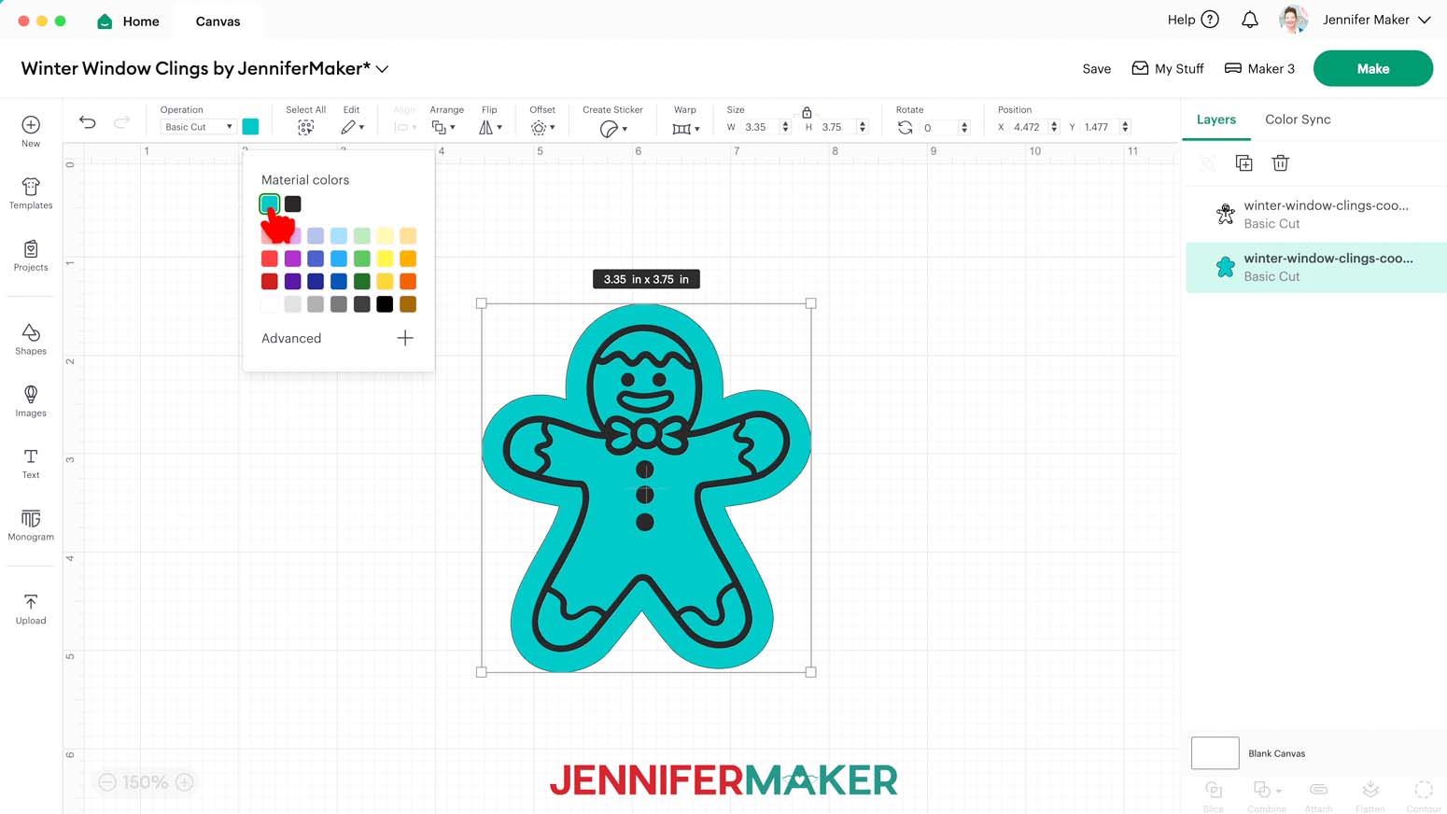Click the teal operation color swatch in toolbar
Screen dimensions: 1447x814
point(250,127)
